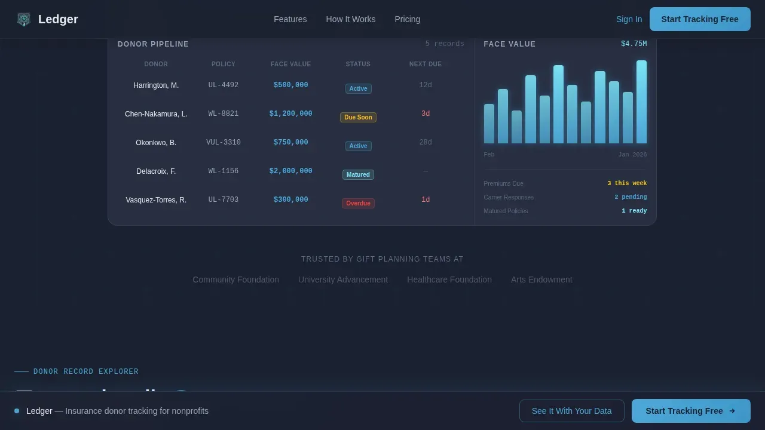
Task: Click Arts Endowment text
Action: pyautogui.click(x=541, y=279)
